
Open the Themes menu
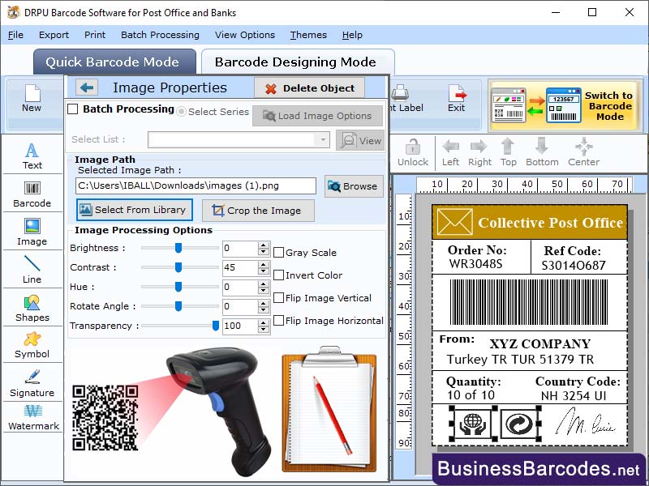307,35
